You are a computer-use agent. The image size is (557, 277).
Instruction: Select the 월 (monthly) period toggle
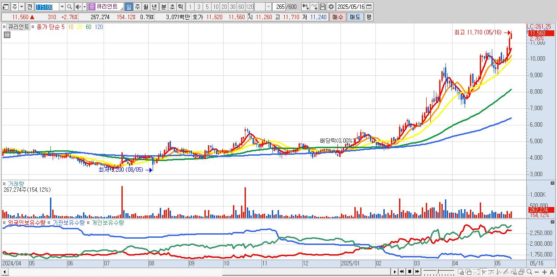(145, 7)
